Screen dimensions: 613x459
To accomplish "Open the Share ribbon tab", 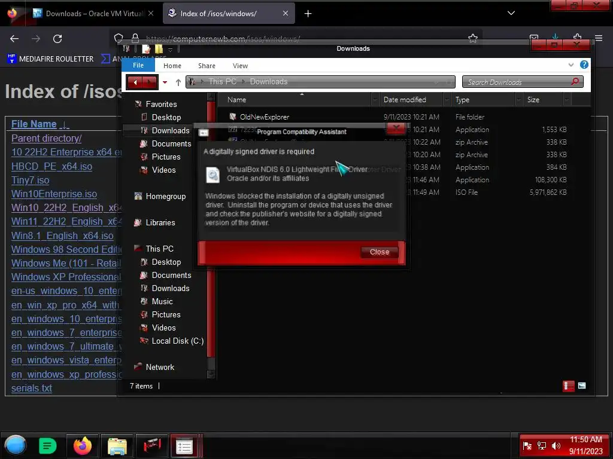I will [207, 66].
